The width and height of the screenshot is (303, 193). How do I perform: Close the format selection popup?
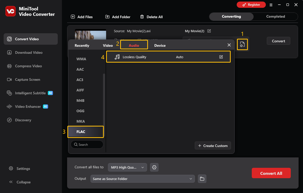coord(229,45)
